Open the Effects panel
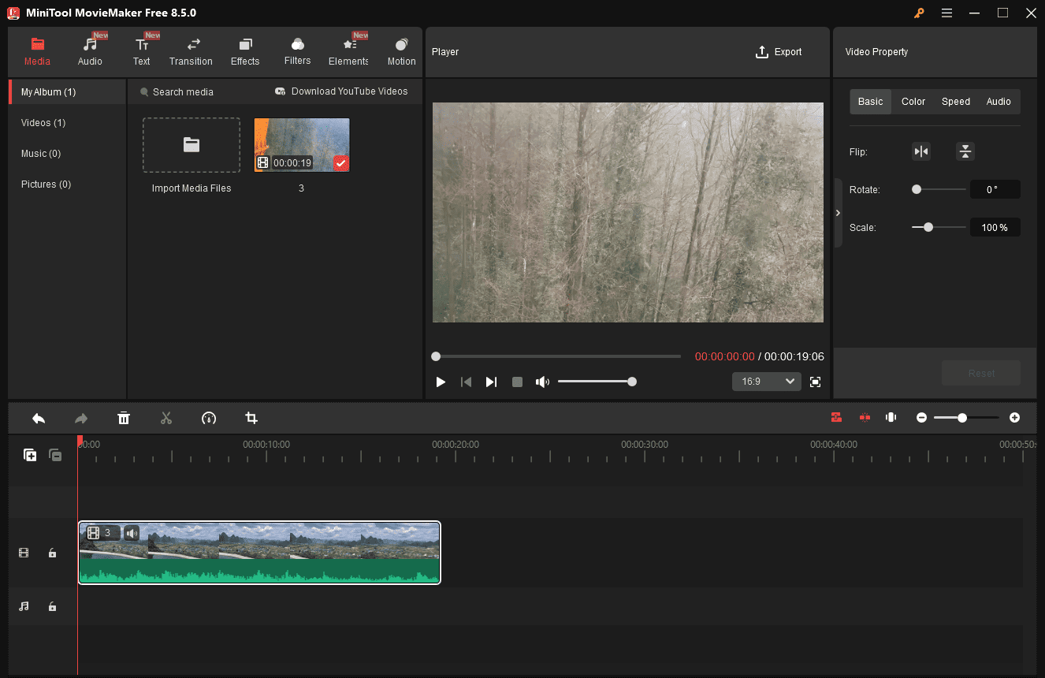This screenshot has width=1045, height=678. (x=244, y=50)
